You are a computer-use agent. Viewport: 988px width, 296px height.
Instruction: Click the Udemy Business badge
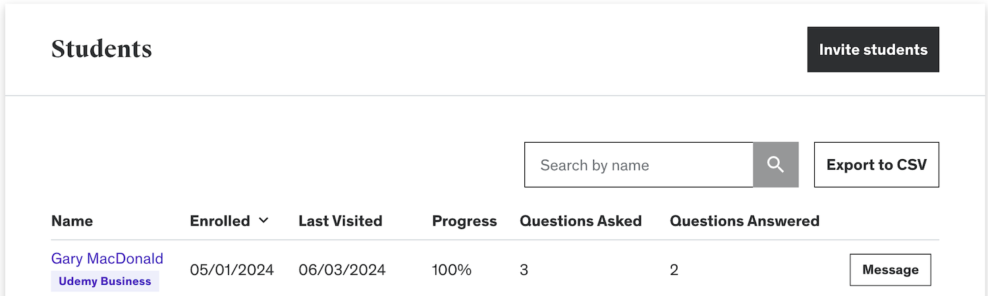(105, 281)
